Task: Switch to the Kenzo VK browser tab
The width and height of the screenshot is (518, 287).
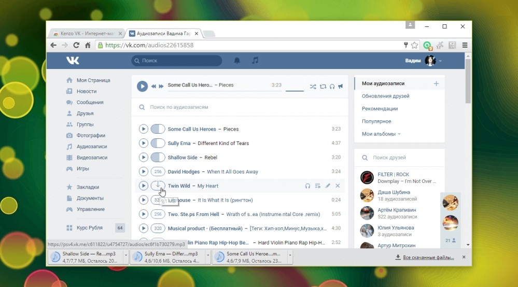Action: click(x=87, y=33)
